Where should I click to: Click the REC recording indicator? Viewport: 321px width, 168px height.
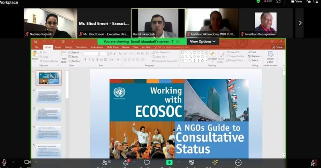(x=268, y=2)
